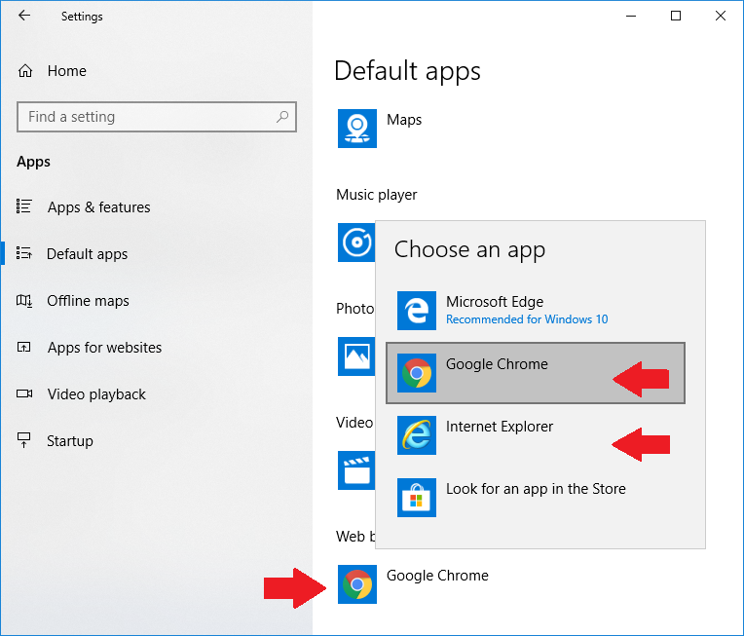This screenshot has height=636, width=744.
Task: Click the Microsoft Edge icon in chooser
Action: (x=417, y=311)
